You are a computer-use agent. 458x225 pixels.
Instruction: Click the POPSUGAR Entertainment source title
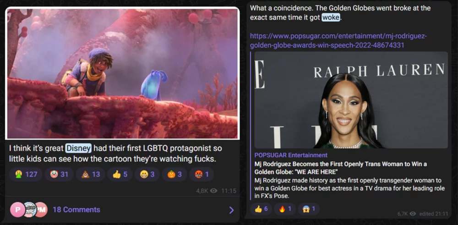click(291, 155)
